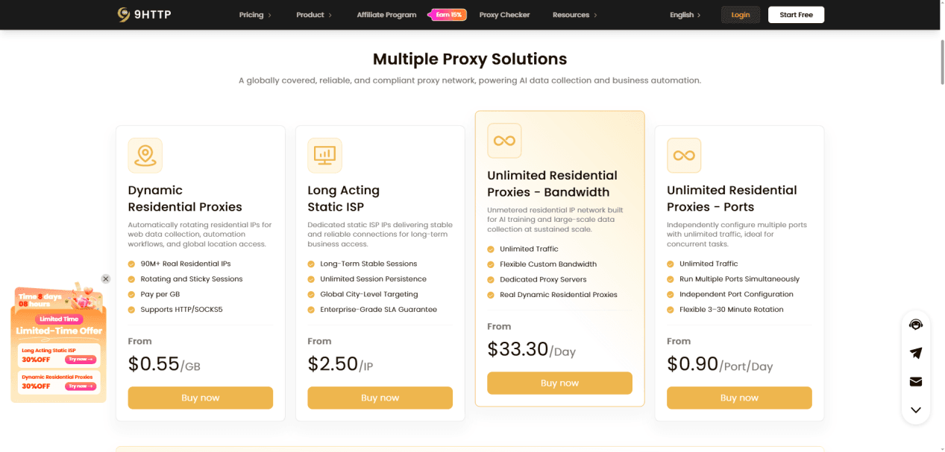Click the 9HTTP logo icon
Screen dimensions: 945x452
pos(124,14)
